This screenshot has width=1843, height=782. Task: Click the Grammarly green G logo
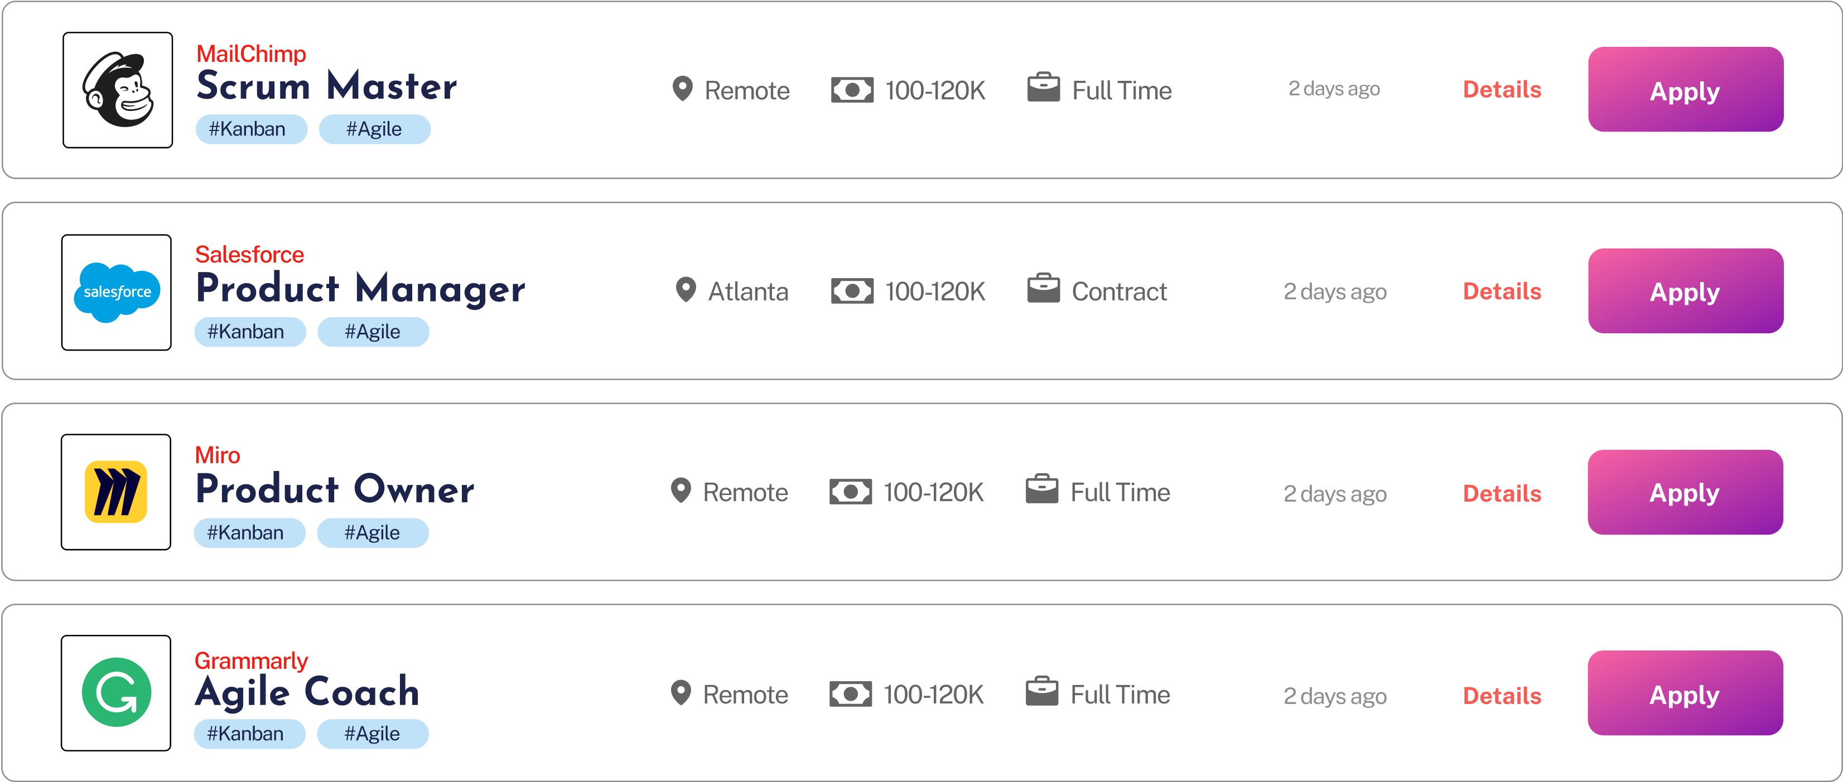click(116, 693)
